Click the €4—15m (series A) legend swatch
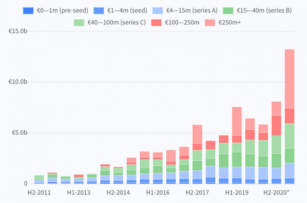Viewport: 307px width, 203px height. click(157, 10)
